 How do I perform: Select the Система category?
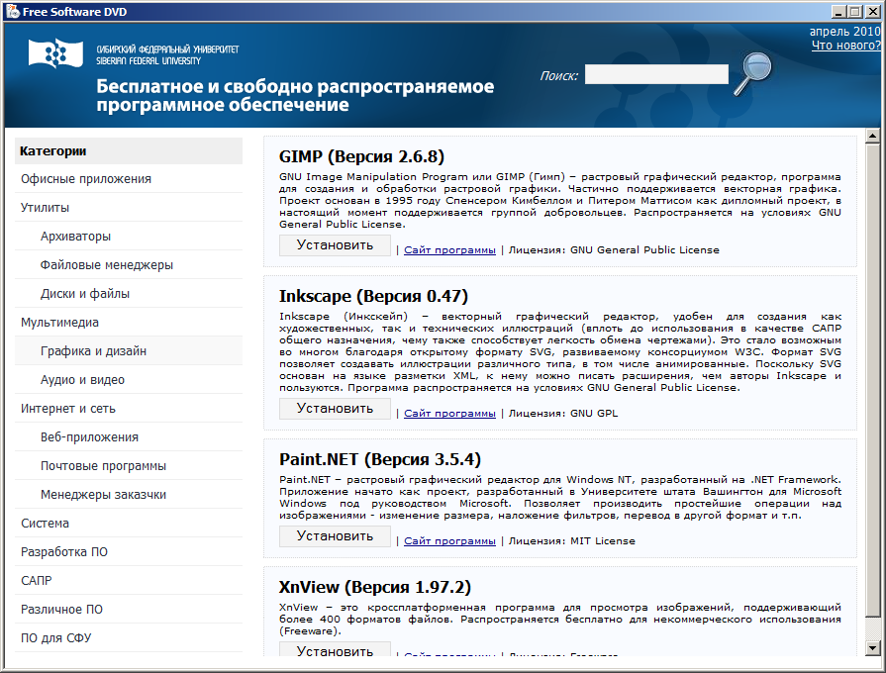coord(129,524)
